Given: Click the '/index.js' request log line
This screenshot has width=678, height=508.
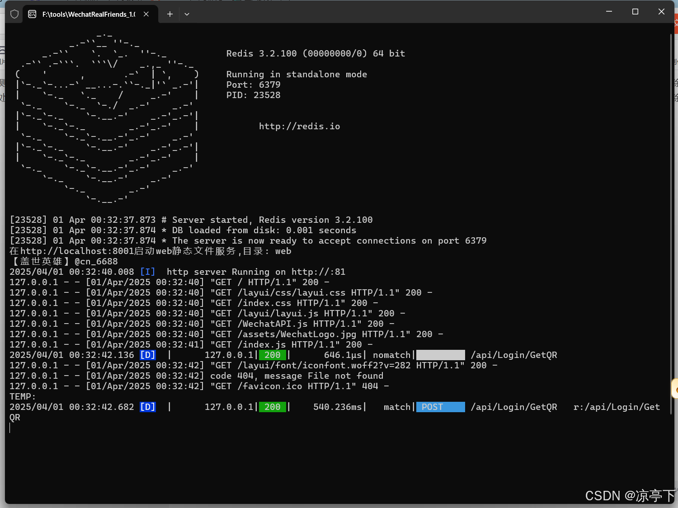Looking at the screenshot, I should click(191, 344).
